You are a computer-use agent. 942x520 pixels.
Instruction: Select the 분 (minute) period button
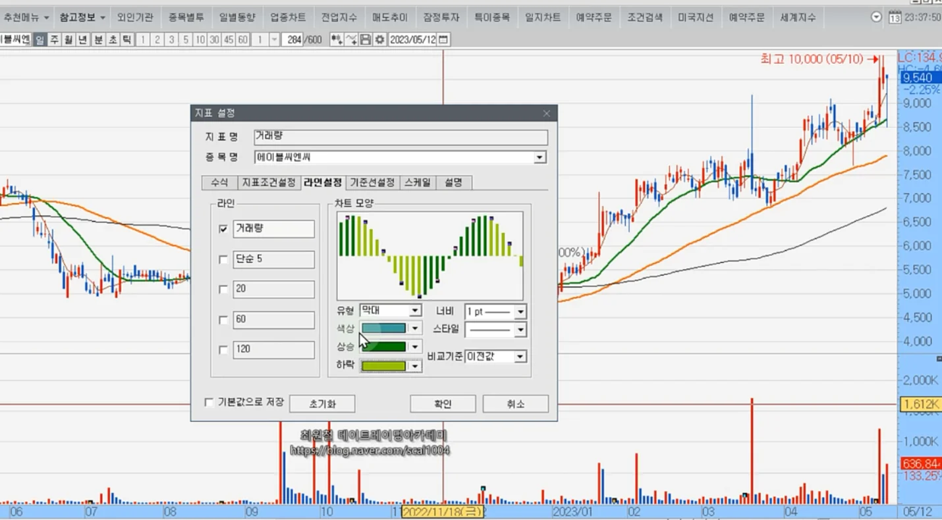pos(98,39)
